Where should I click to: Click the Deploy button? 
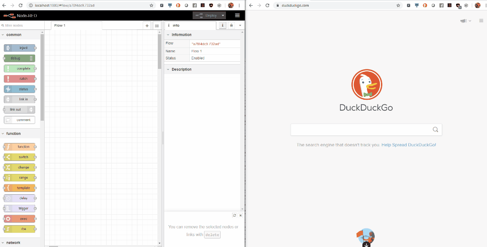coord(206,16)
